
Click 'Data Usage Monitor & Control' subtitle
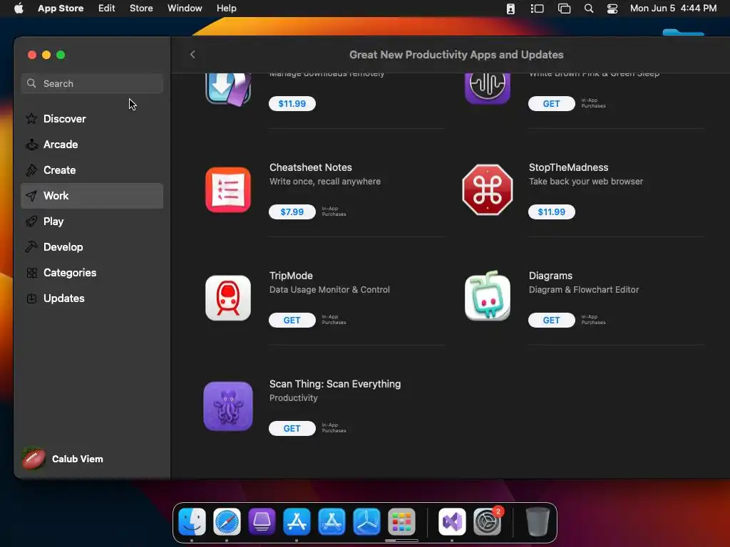point(329,290)
